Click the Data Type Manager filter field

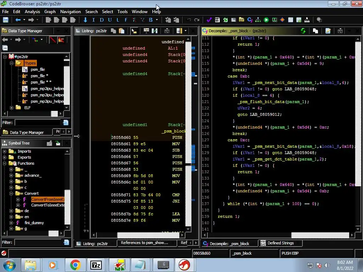tap(38, 123)
